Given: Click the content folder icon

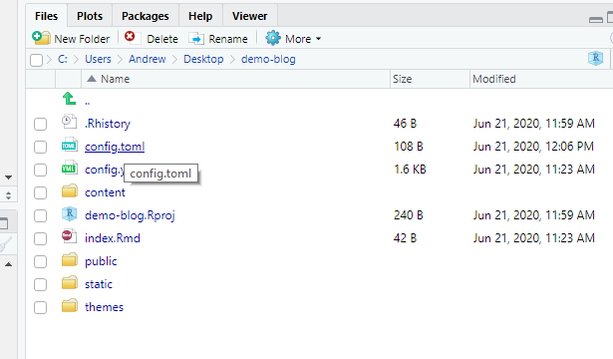Looking at the screenshot, I should [x=70, y=190].
